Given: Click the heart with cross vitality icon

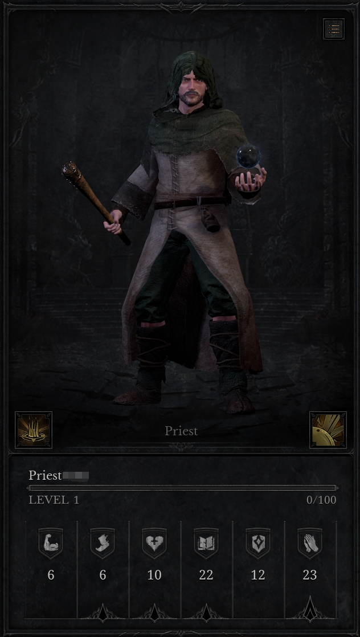Looking at the screenshot, I should [x=154, y=543].
